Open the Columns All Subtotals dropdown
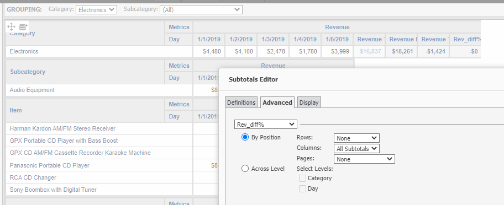 (356, 149)
